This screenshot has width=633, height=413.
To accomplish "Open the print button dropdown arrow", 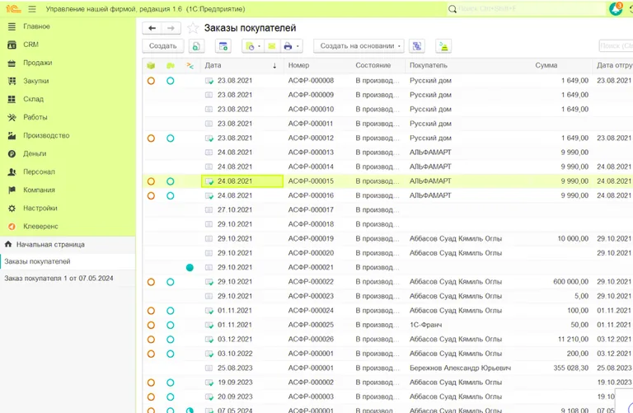I will (298, 47).
